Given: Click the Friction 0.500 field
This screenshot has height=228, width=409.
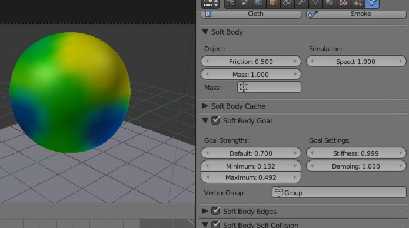Looking at the screenshot, I should point(251,62).
